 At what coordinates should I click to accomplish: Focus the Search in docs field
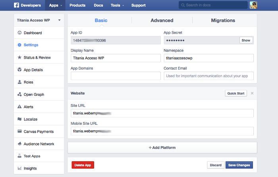213,5
